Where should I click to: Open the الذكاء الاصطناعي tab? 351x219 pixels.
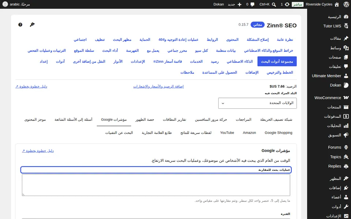click(x=239, y=61)
